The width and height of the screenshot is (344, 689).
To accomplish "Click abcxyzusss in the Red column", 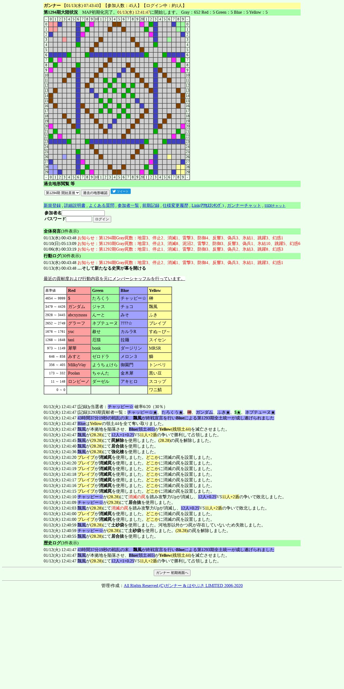I will coord(79,315).
